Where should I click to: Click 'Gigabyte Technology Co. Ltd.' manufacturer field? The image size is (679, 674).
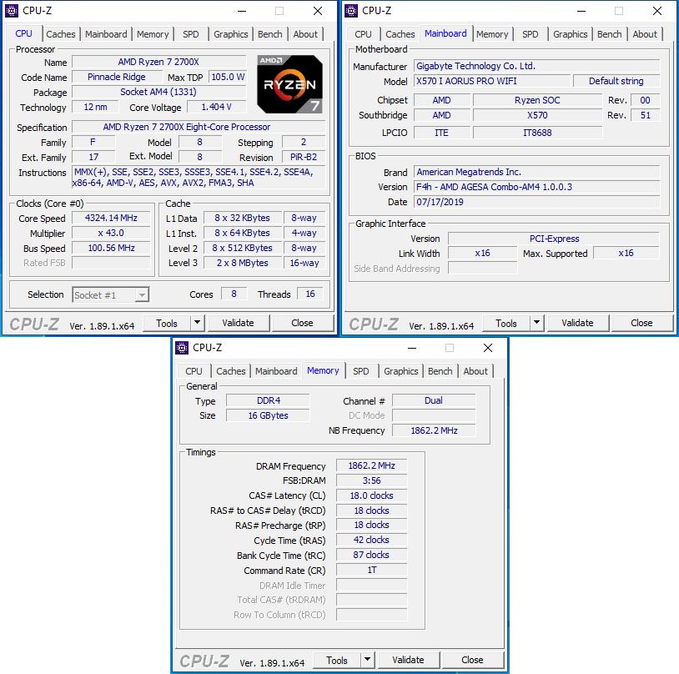tap(537, 66)
